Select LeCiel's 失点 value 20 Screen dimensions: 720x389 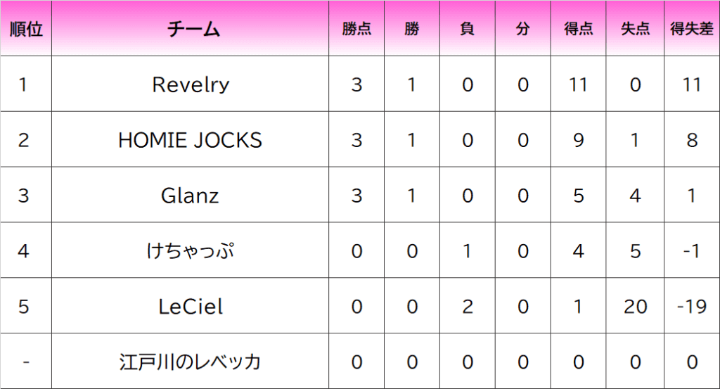(x=635, y=306)
